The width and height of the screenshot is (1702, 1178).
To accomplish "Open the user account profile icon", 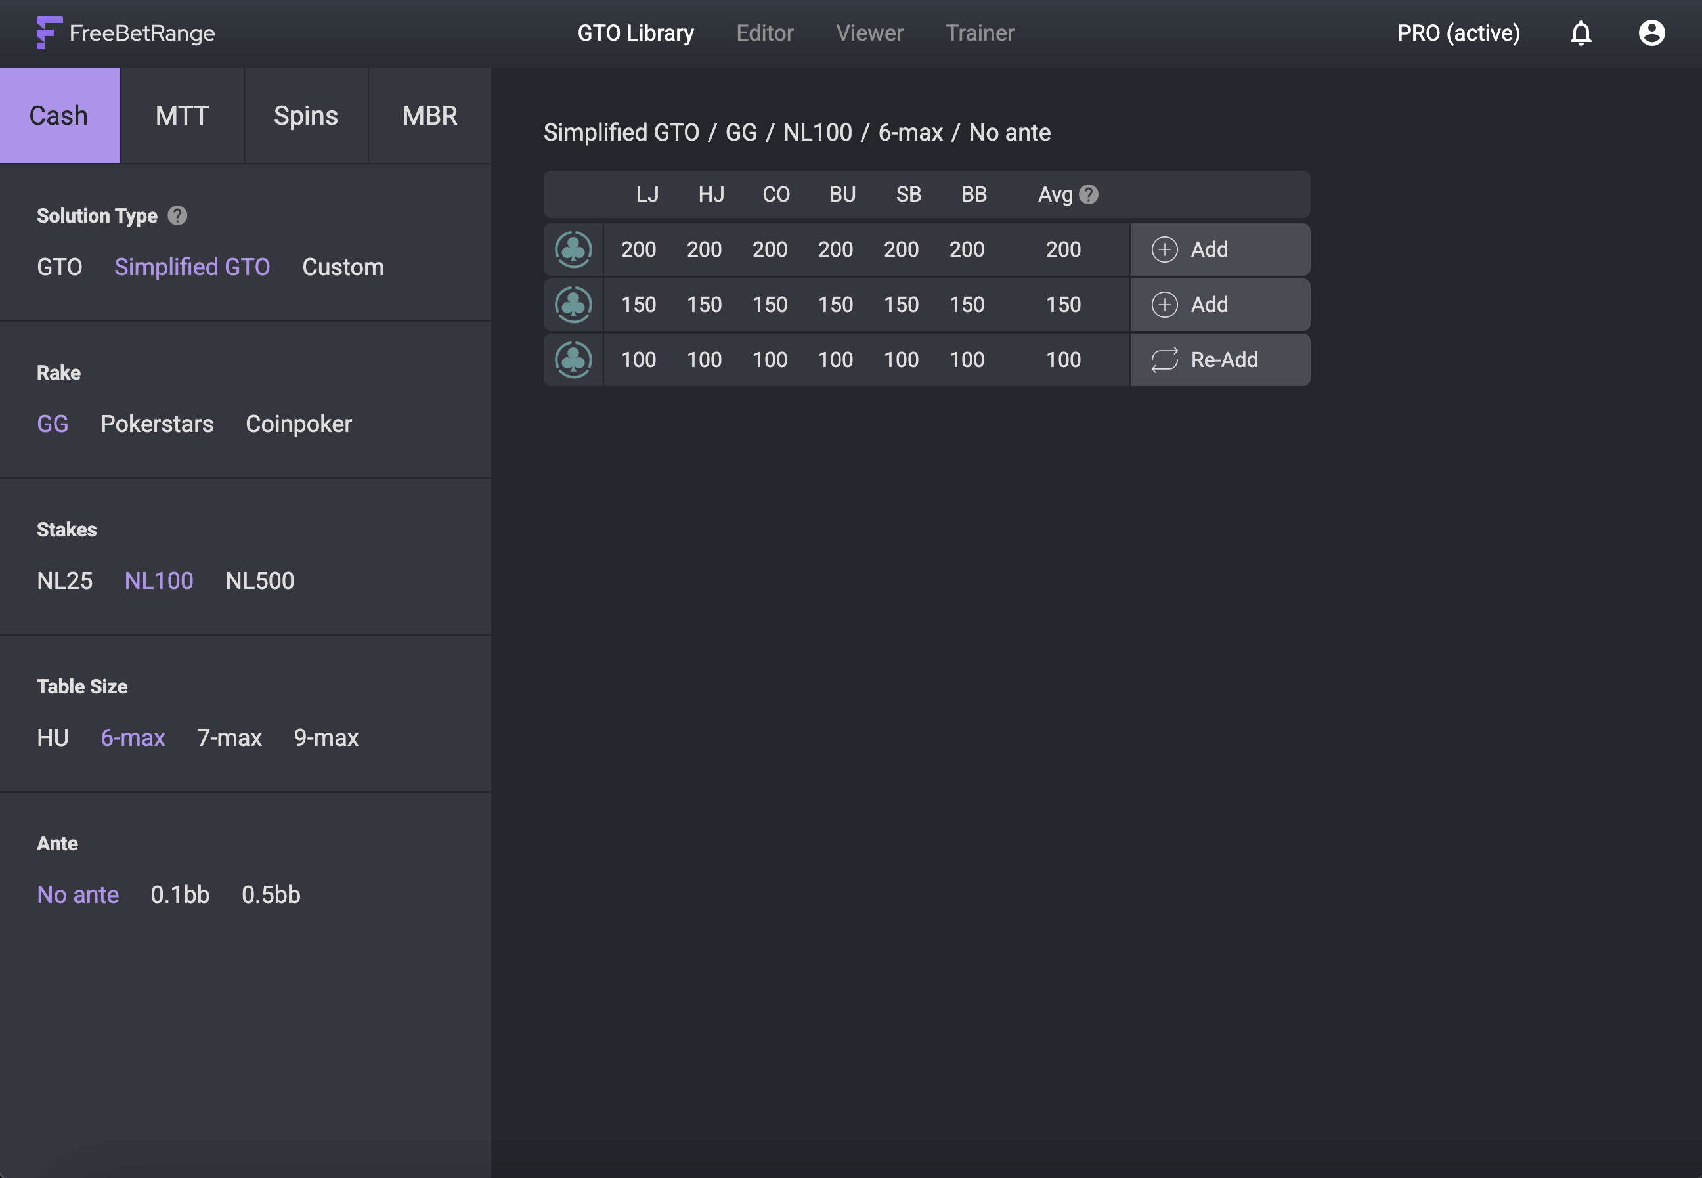I will pyautogui.click(x=1651, y=33).
